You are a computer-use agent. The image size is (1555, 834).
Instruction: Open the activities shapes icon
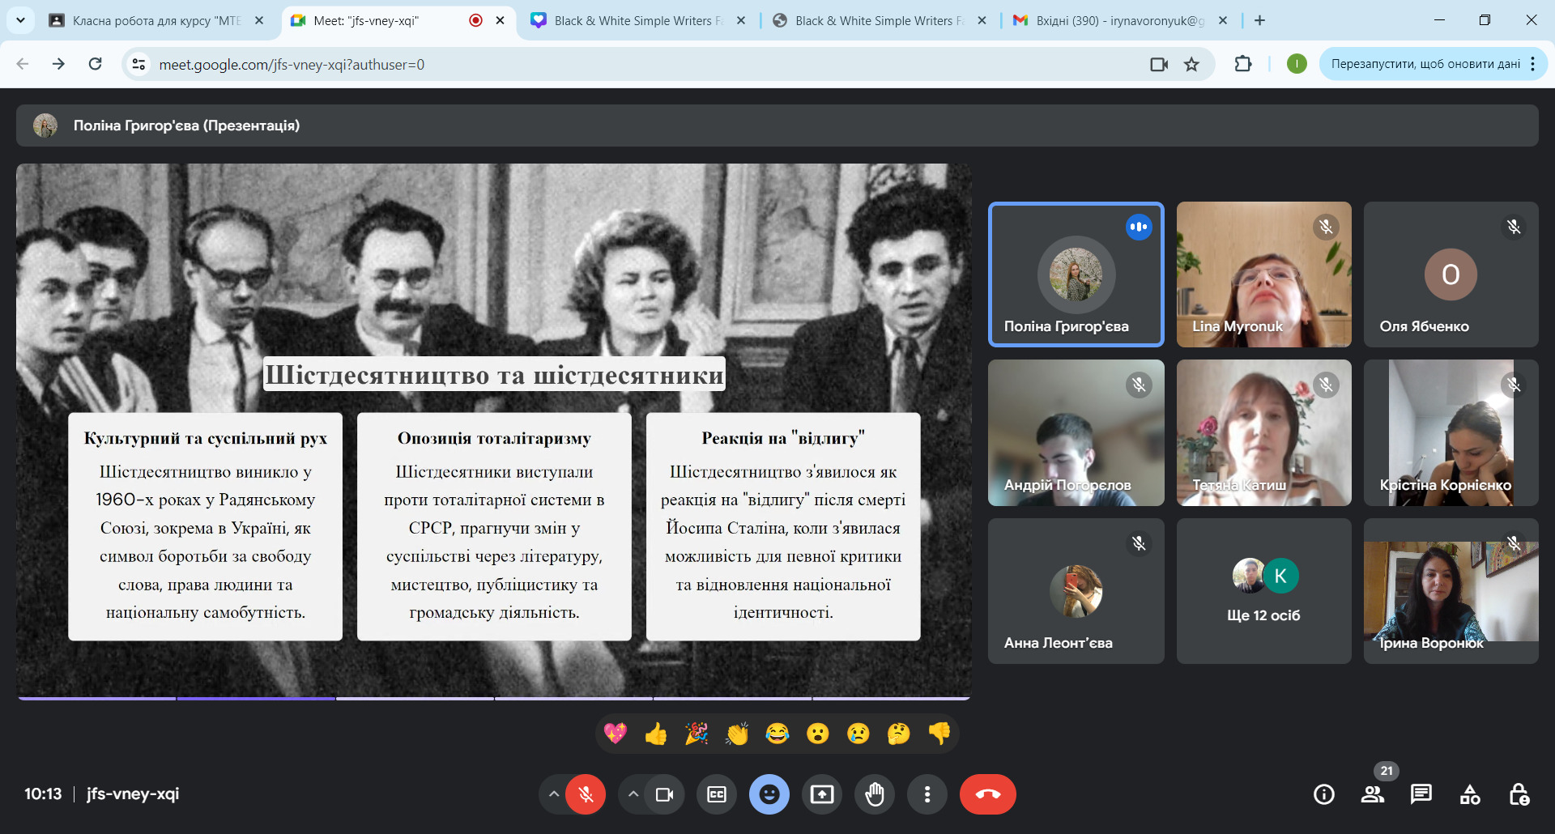pos(1469,794)
